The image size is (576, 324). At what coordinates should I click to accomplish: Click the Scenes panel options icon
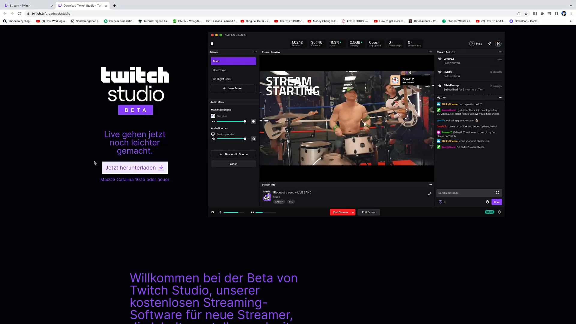(255, 52)
